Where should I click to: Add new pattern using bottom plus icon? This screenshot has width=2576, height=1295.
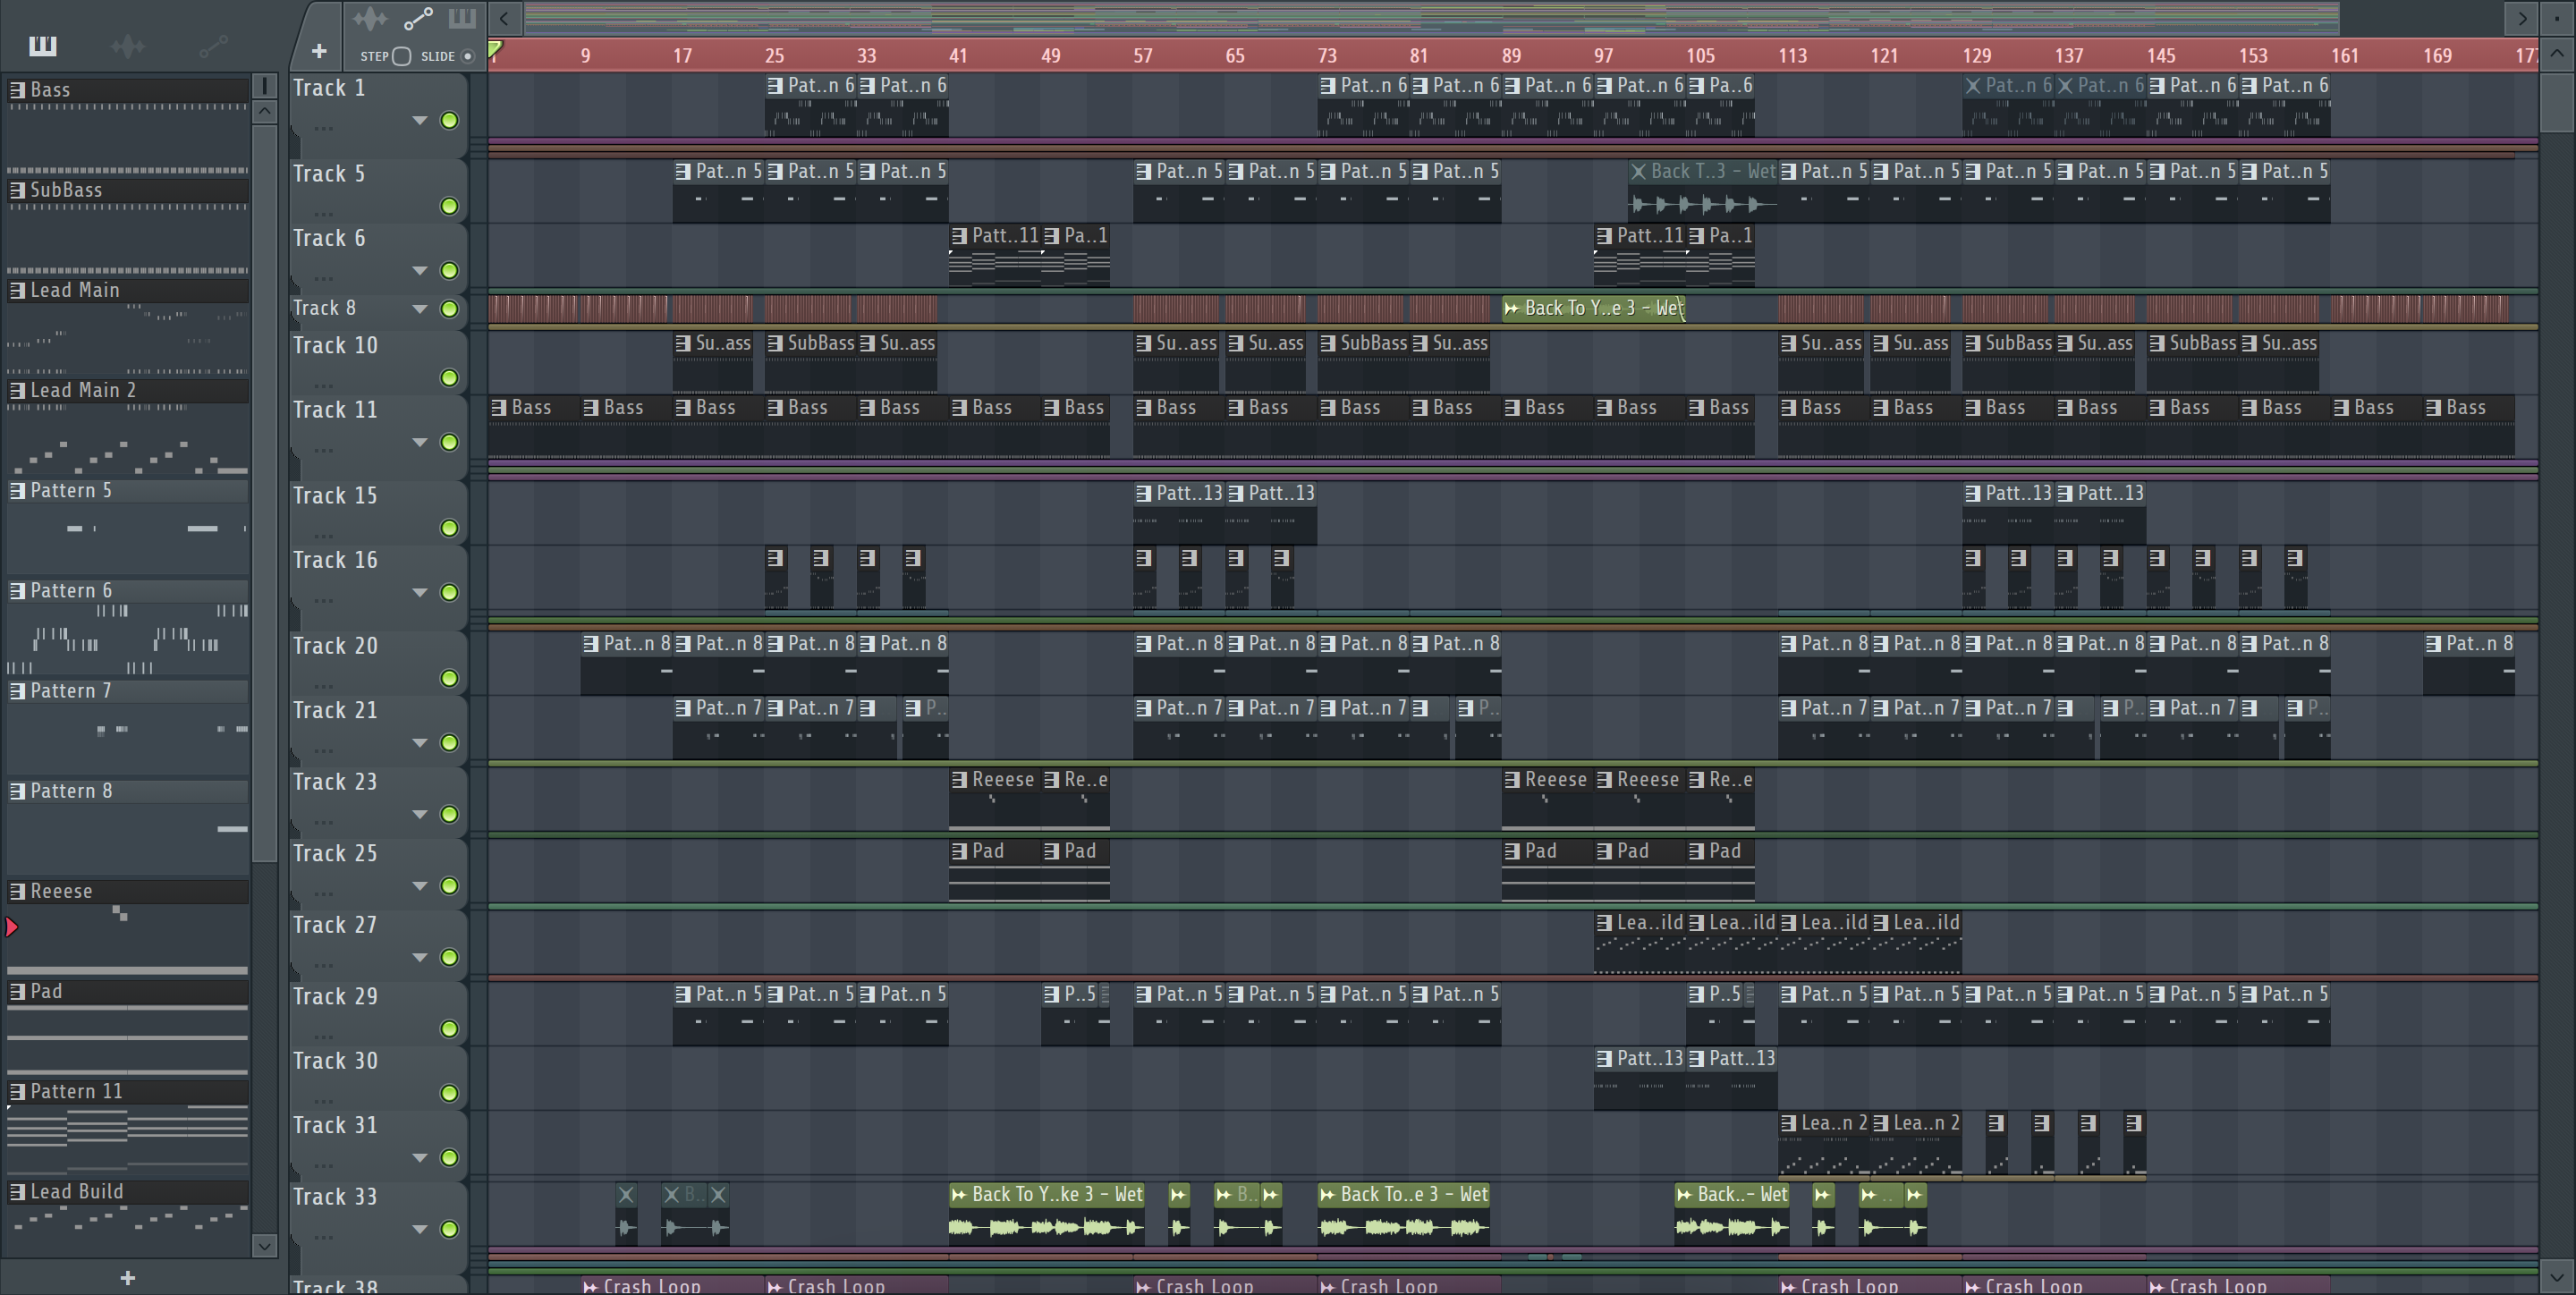pyautogui.click(x=127, y=1277)
